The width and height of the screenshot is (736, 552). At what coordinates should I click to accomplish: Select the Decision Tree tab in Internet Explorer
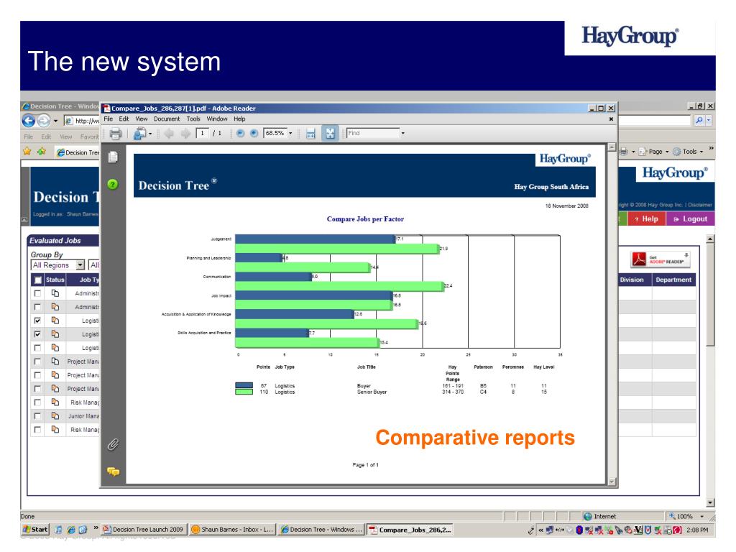(78, 152)
